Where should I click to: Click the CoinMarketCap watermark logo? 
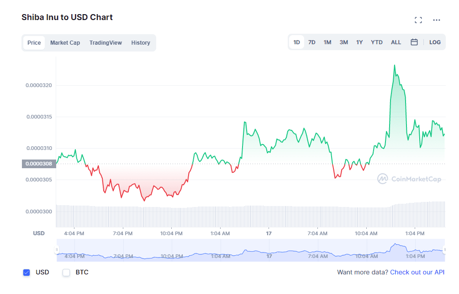click(410, 179)
